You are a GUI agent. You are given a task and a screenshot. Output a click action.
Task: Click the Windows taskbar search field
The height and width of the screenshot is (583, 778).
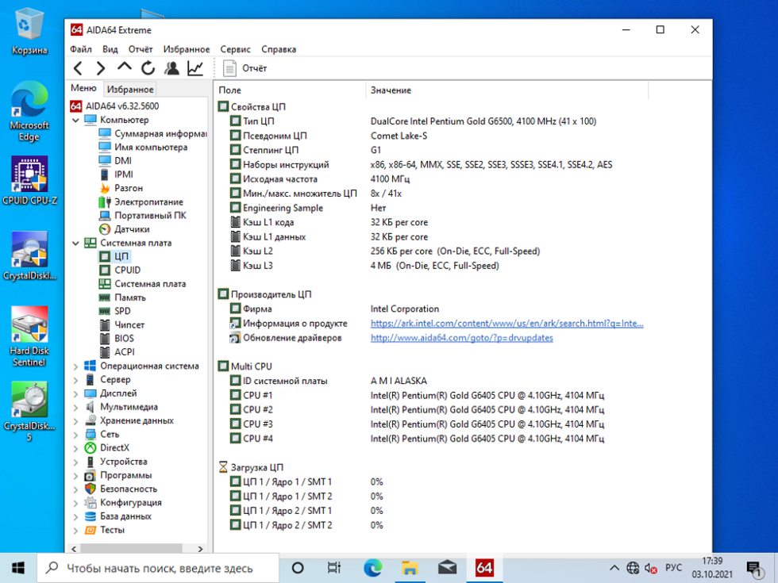click(x=159, y=568)
